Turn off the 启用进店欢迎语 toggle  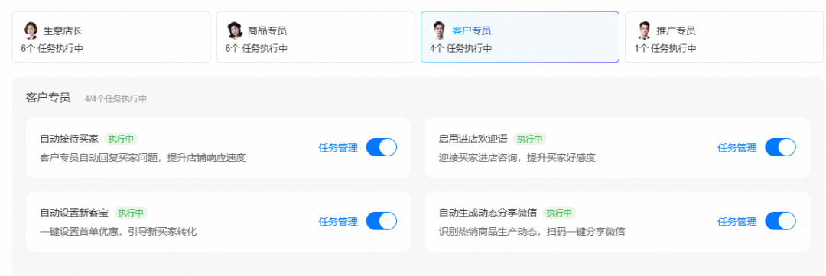[780, 147]
